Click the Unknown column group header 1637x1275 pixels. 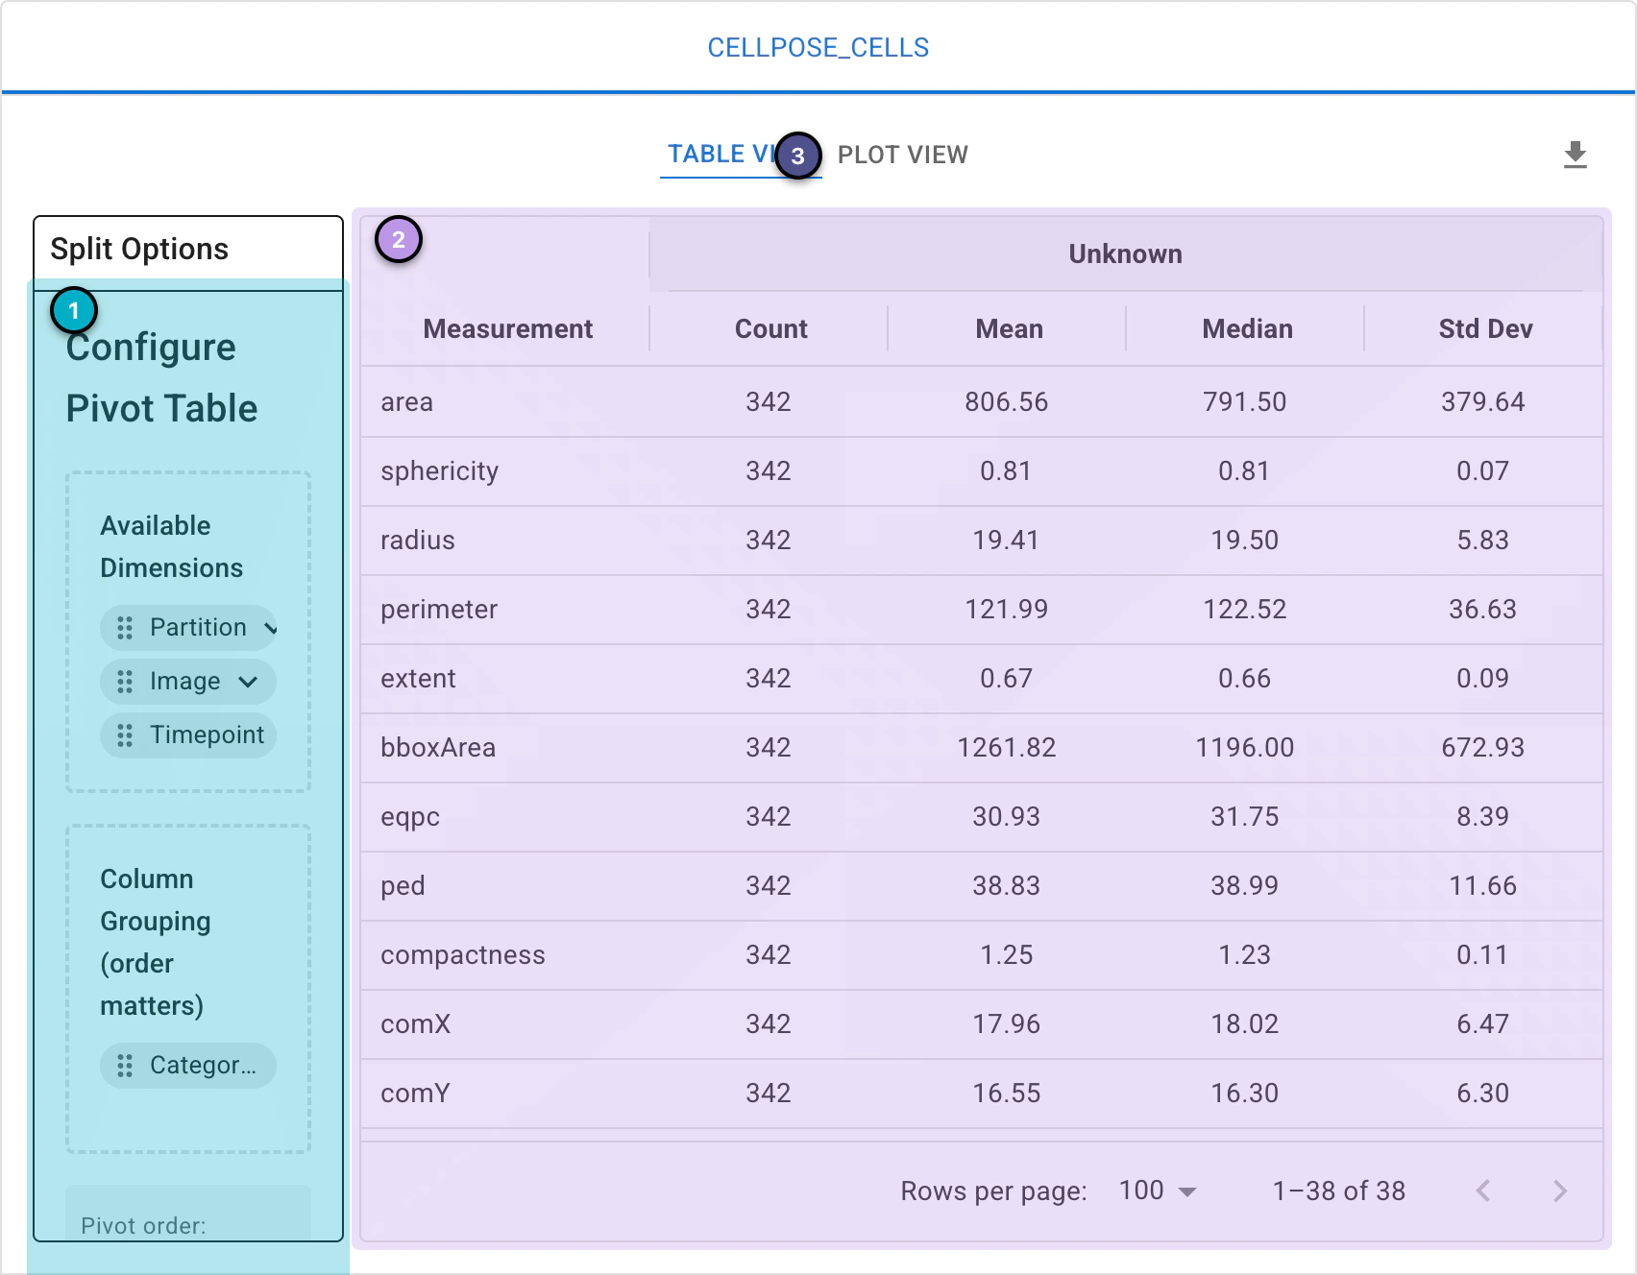pos(1126,253)
